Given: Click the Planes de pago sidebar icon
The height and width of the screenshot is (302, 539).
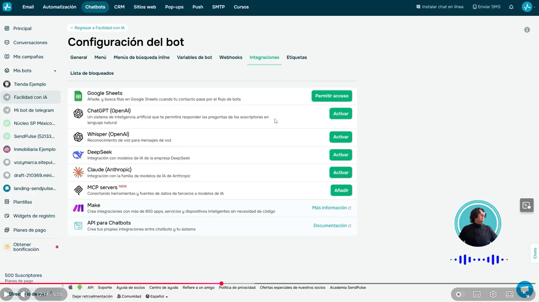Looking at the screenshot, I should (x=7, y=230).
